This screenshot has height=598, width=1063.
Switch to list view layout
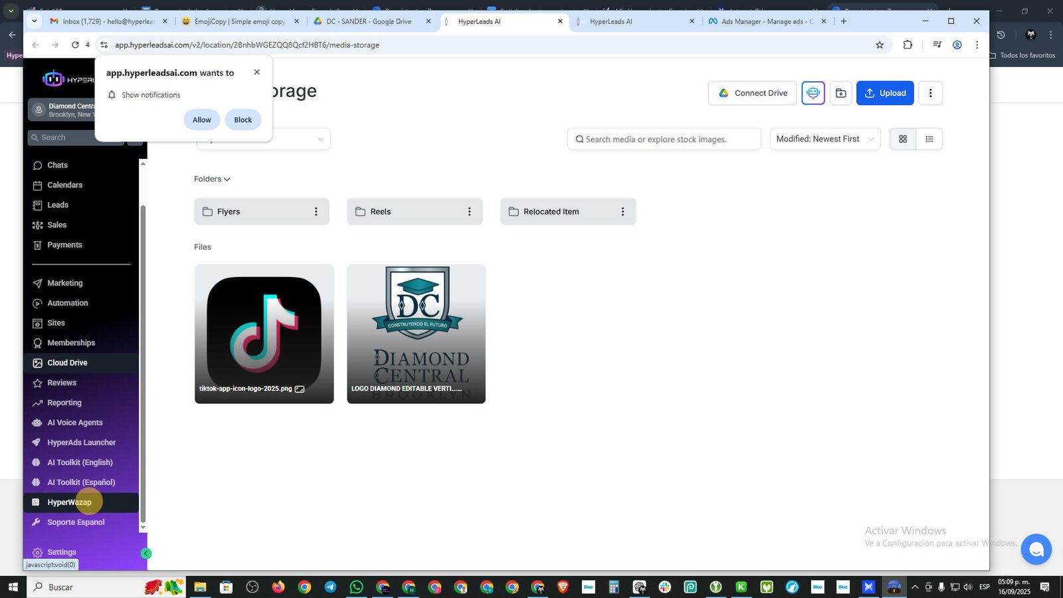tap(929, 139)
